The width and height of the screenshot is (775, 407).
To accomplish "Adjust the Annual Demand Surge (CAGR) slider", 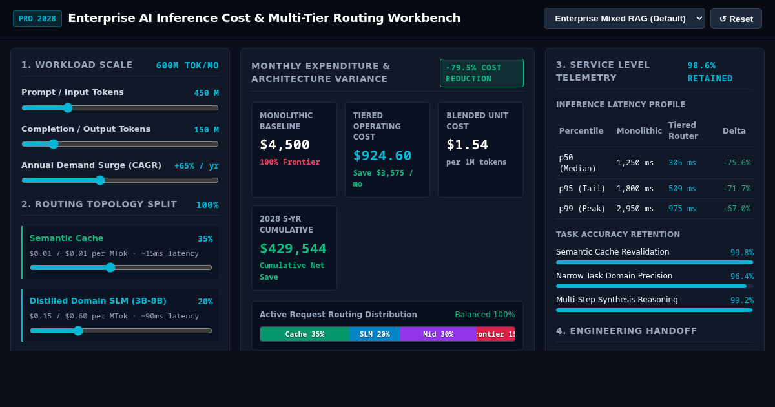I will coord(120,180).
